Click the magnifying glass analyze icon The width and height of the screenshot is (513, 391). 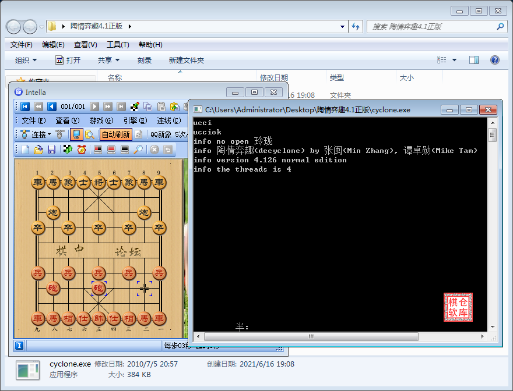click(138, 150)
